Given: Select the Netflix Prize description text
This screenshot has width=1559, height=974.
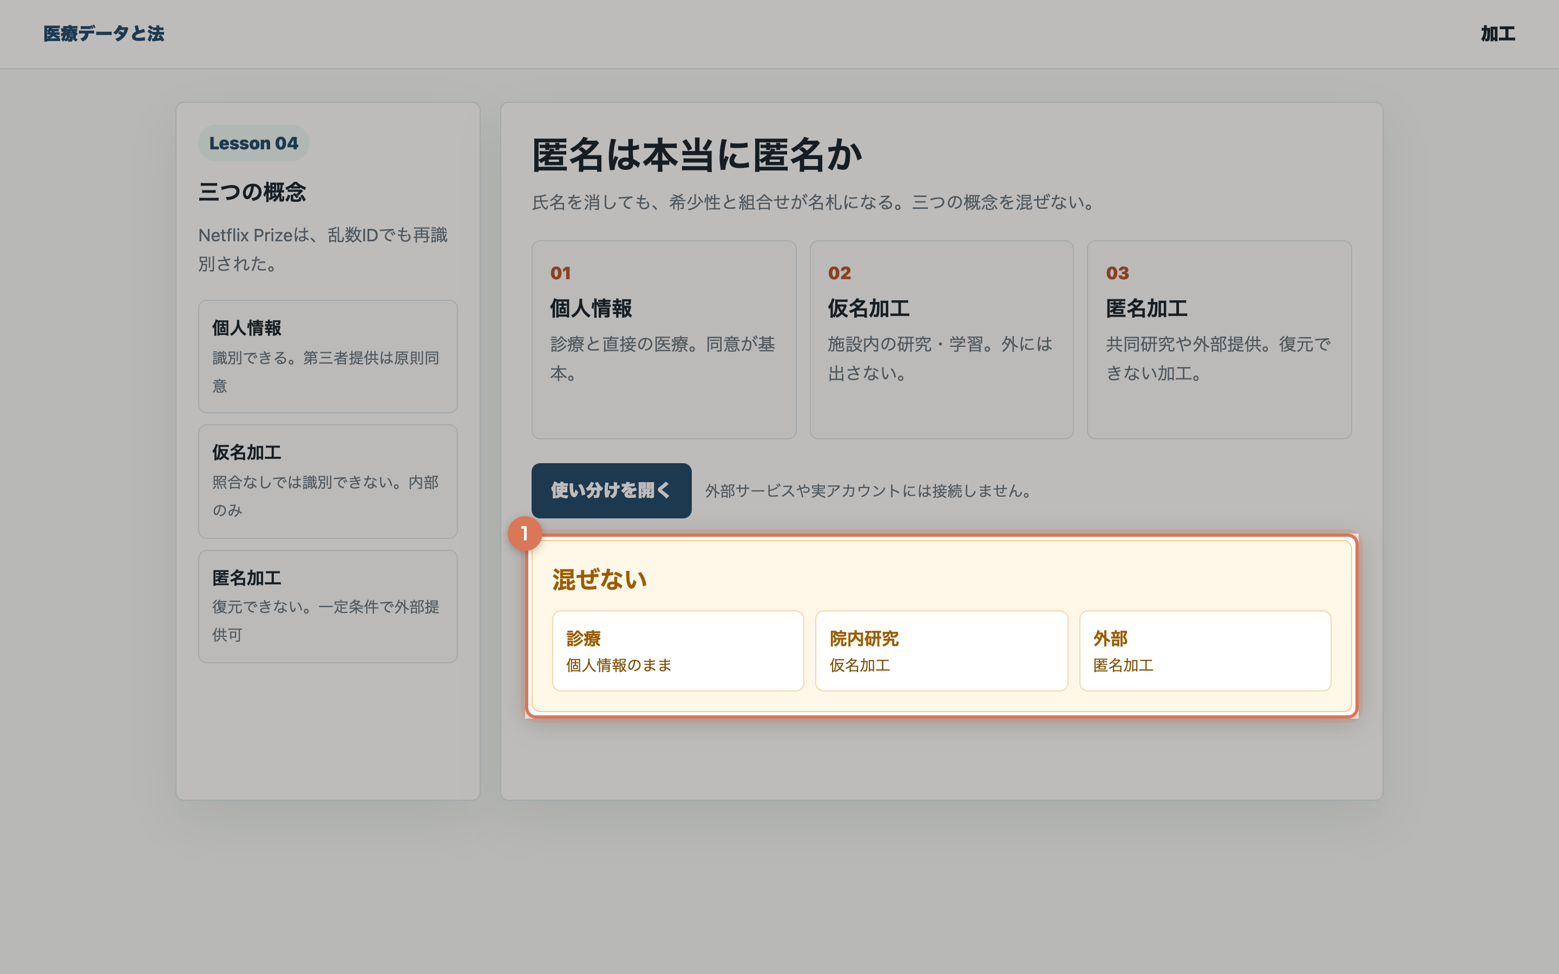Looking at the screenshot, I should tap(323, 249).
